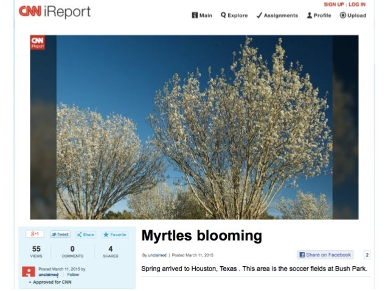The image size is (388, 291).
Task: Open the 0 comments counter
Action: 72,252
